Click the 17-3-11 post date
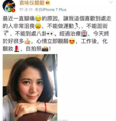 pyautogui.click(x=26, y=10)
